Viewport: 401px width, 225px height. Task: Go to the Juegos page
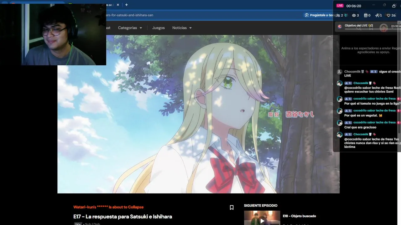pos(159,28)
